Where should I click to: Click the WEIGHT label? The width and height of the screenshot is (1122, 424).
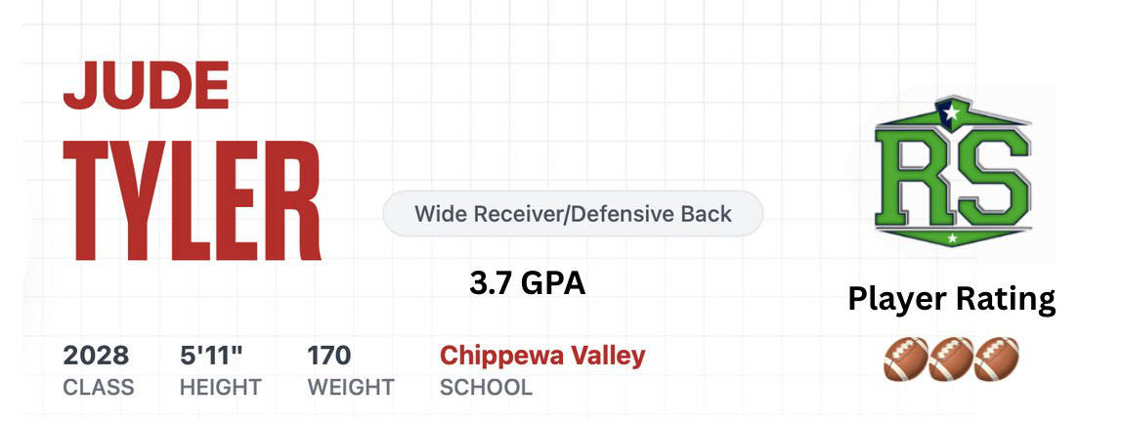pyautogui.click(x=351, y=387)
